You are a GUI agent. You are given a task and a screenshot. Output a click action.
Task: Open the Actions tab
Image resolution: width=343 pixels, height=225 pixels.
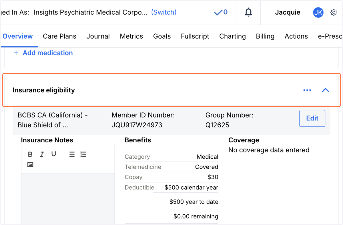click(x=296, y=36)
